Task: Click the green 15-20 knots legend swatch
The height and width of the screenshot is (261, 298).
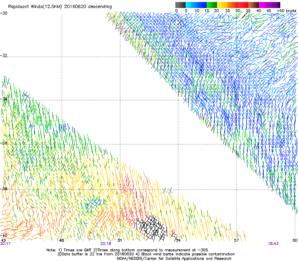Action: coord(212,5)
